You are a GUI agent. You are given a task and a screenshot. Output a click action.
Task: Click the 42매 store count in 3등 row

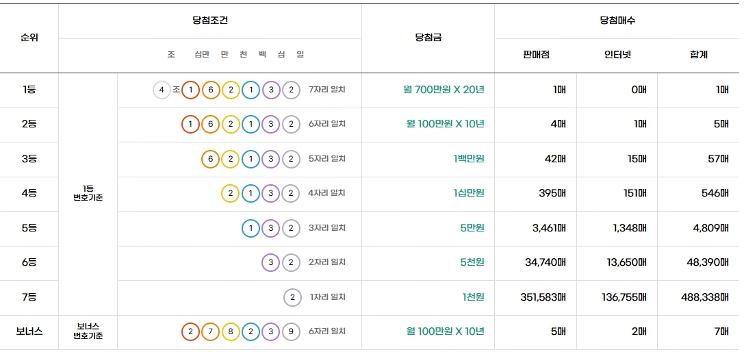pyautogui.click(x=556, y=159)
